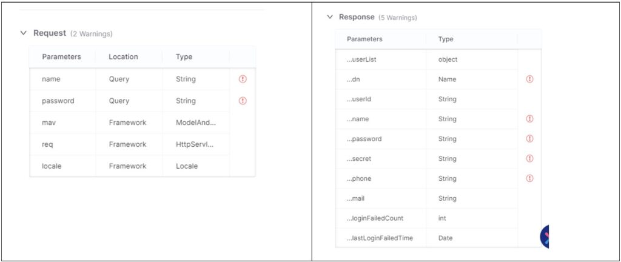621x262 pixels.
Task: Collapse the Response section chevron
Action: (x=330, y=17)
